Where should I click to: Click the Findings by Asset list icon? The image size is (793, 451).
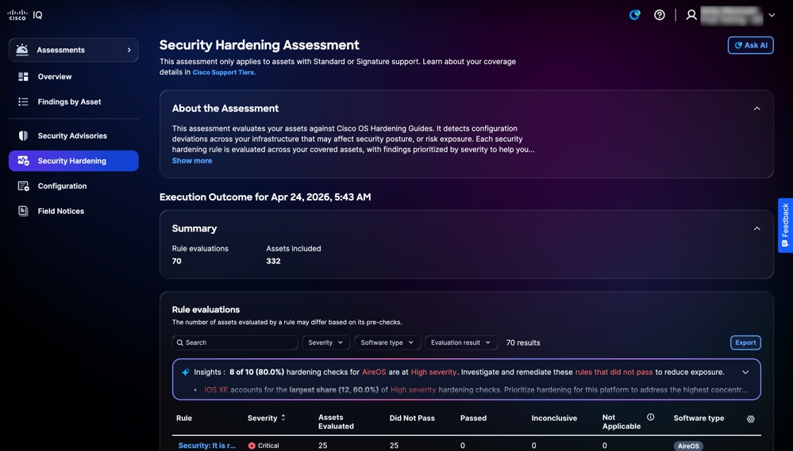tap(23, 102)
